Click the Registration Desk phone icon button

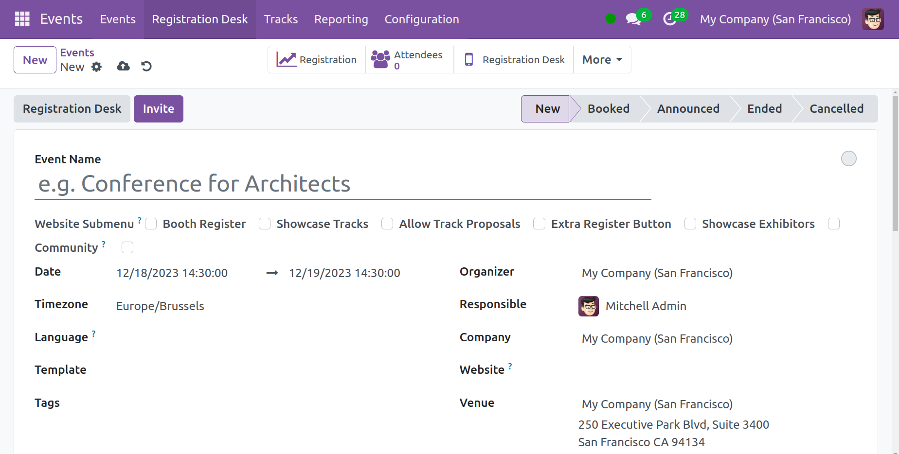coord(514,60)
